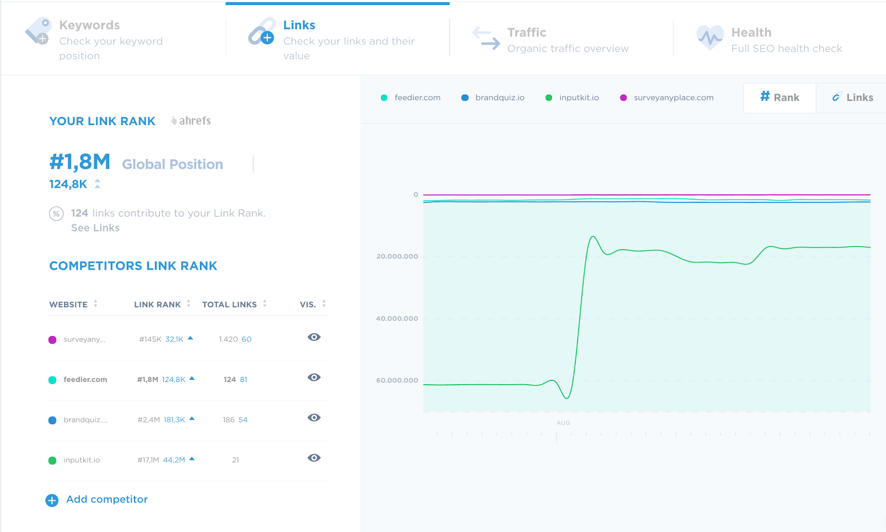Viewport: 886px width, 532px height.
Task: Sort table by Vis. column arrows
Action: [324, 303]
